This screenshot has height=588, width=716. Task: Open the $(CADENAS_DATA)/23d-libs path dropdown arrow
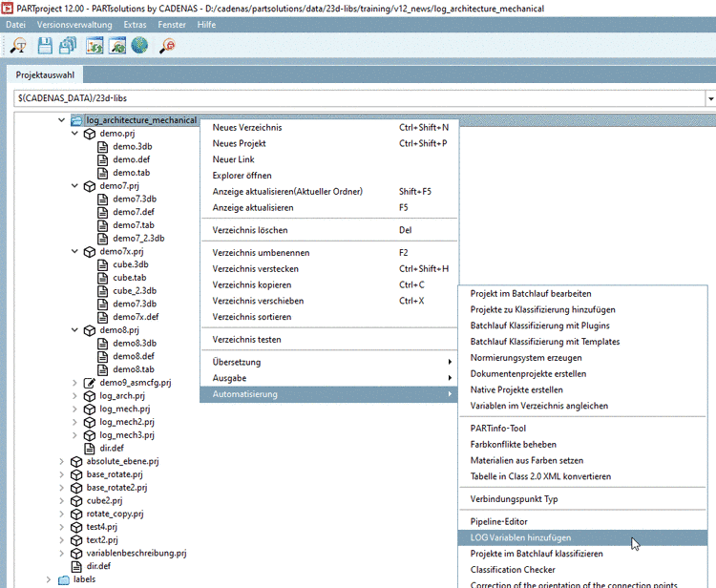click(710, 98)
